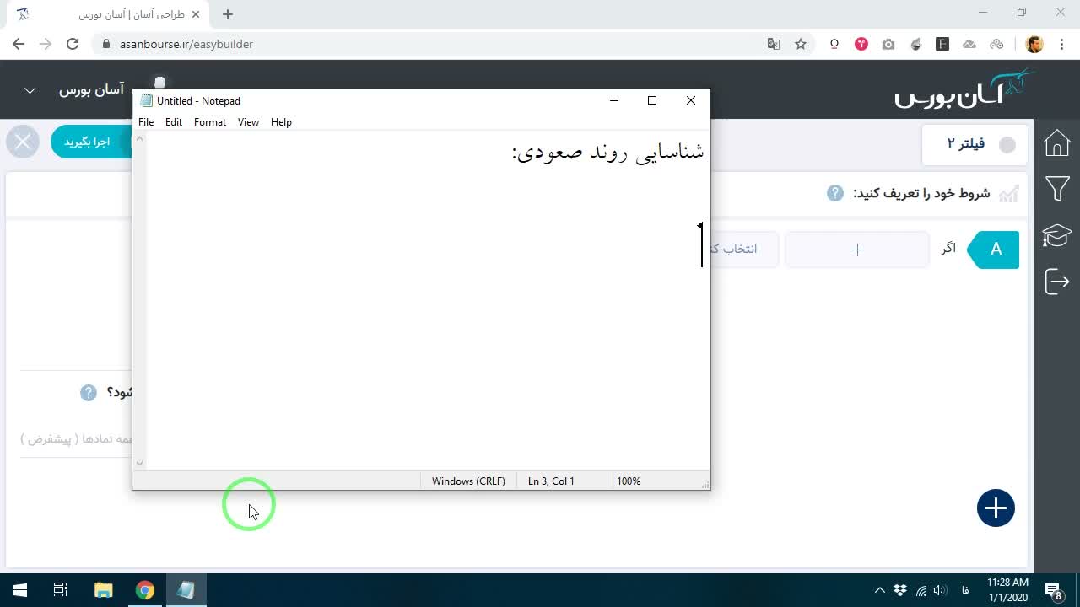Image resolution: width=1080 pixels, height=607 pixels.
Task: Click the dark blue plus circle button
Action: coord(996,508)
